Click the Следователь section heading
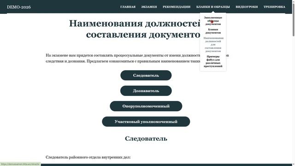Viewport: 295px width, 166px height. click(146, 138)
